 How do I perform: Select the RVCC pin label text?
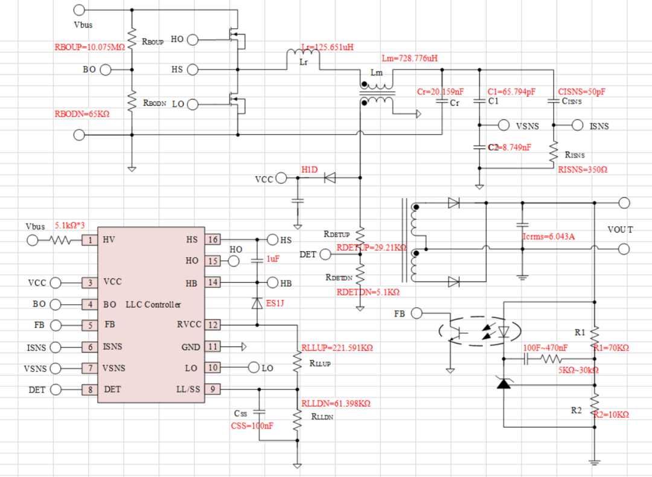pos(189,324)
